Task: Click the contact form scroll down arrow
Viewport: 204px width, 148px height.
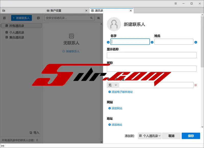Action: [x=202, y=127]
